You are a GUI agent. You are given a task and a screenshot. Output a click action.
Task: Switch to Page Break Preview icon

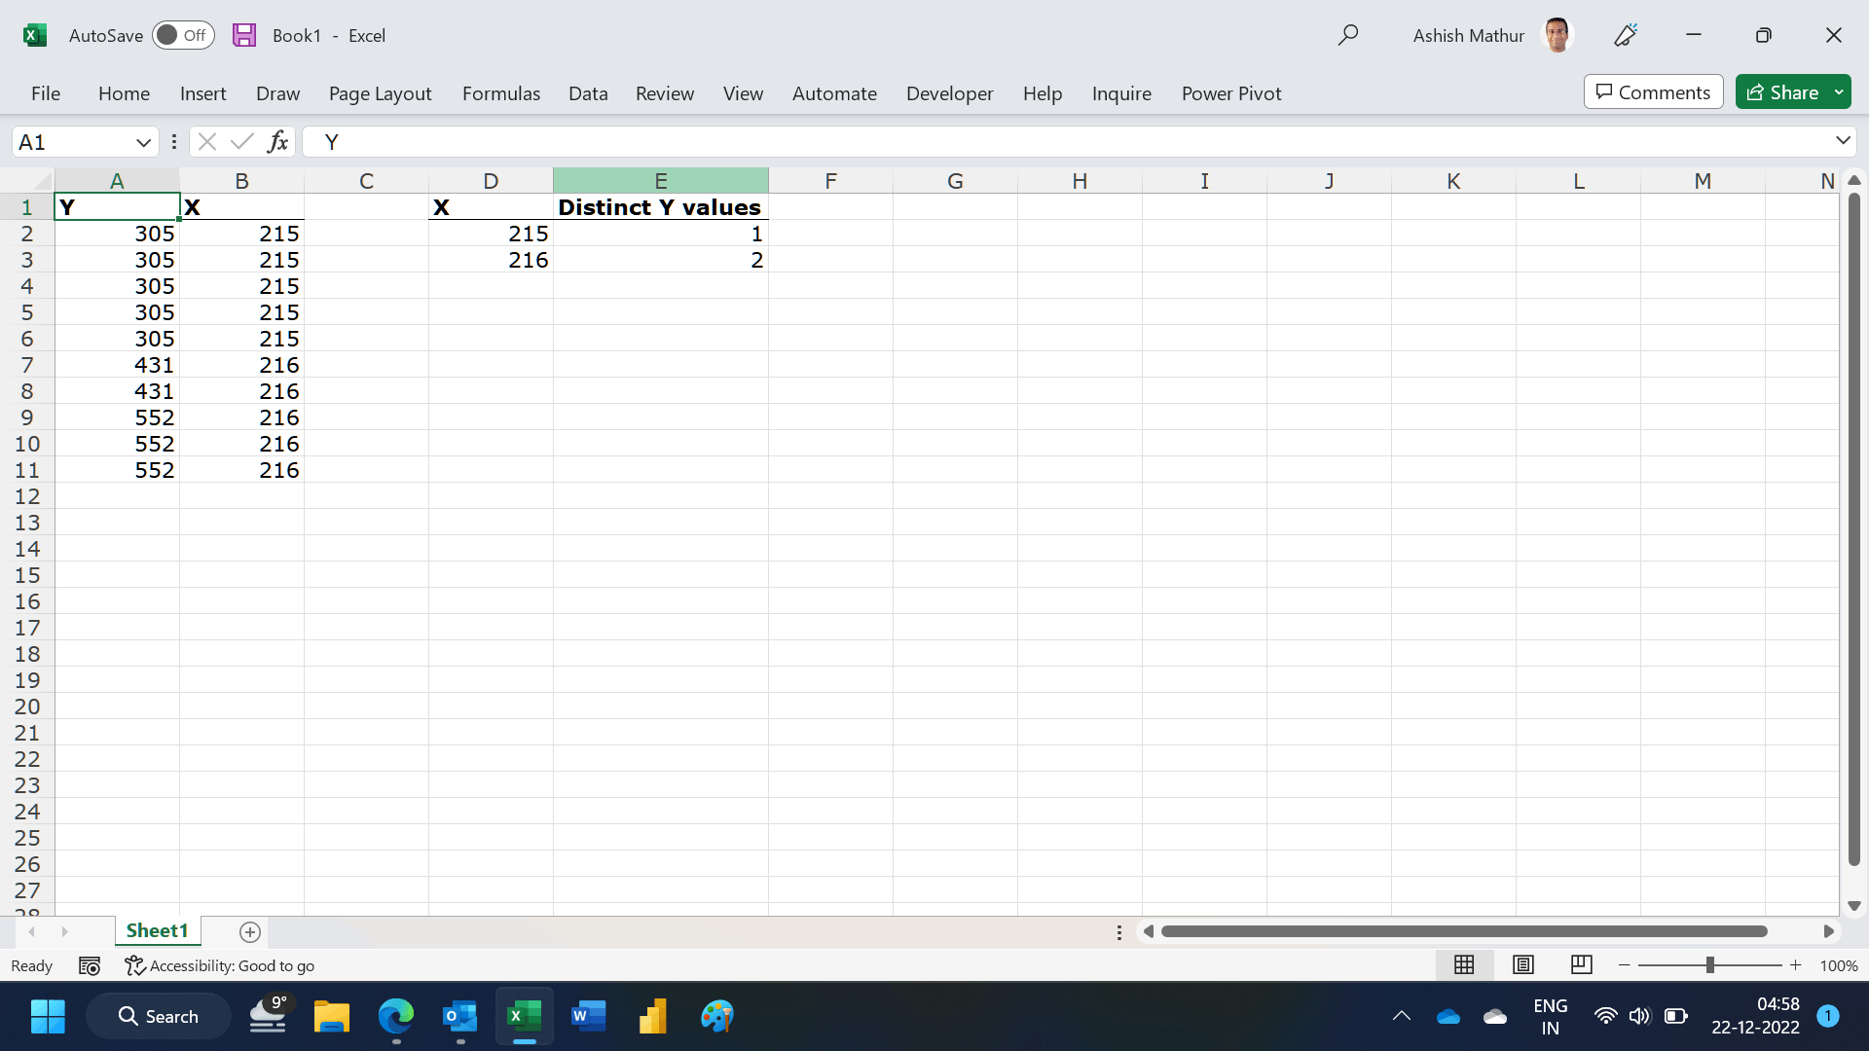pyautogui.click(x=1582, y=964)
